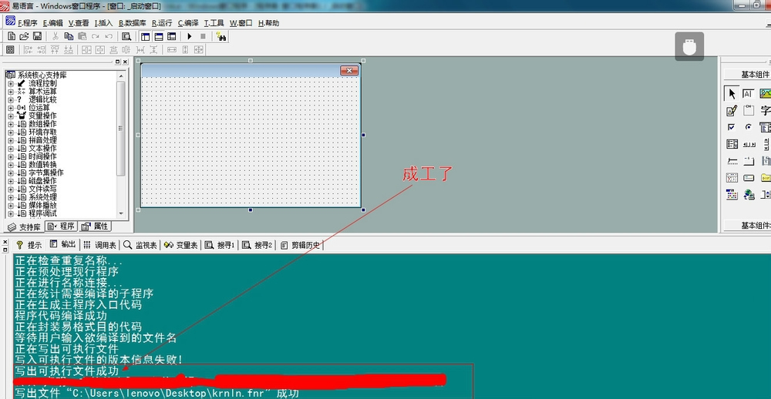Image resolution: width=771 pixels, height=399 pixels.
Task: Select the edit box component with pencil icon
Action: (x=732, y=111)
